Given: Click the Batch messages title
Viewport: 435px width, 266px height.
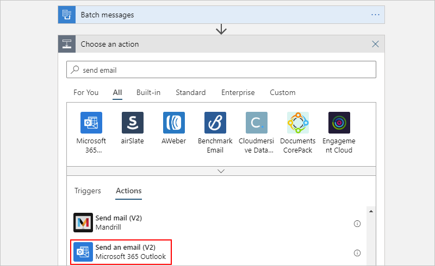Looking at the screenshot, I should pyautogui.click(x=107, y=15).
